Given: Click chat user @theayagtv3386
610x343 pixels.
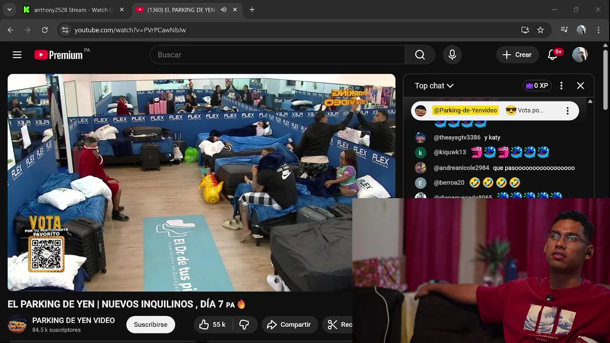Looking at the screenshot, I should [x=457, y=138].
